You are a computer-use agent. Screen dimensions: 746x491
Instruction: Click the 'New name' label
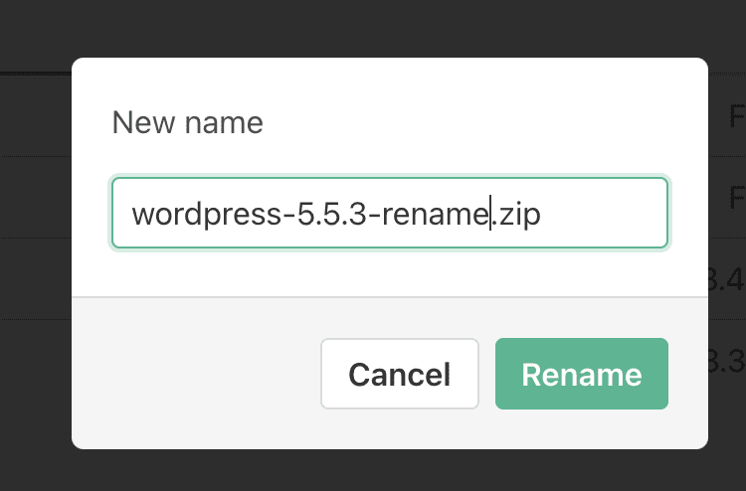coord(187,122)
